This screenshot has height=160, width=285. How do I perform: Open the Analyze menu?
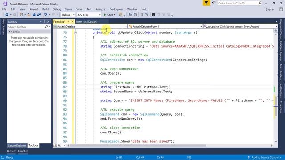100,9
